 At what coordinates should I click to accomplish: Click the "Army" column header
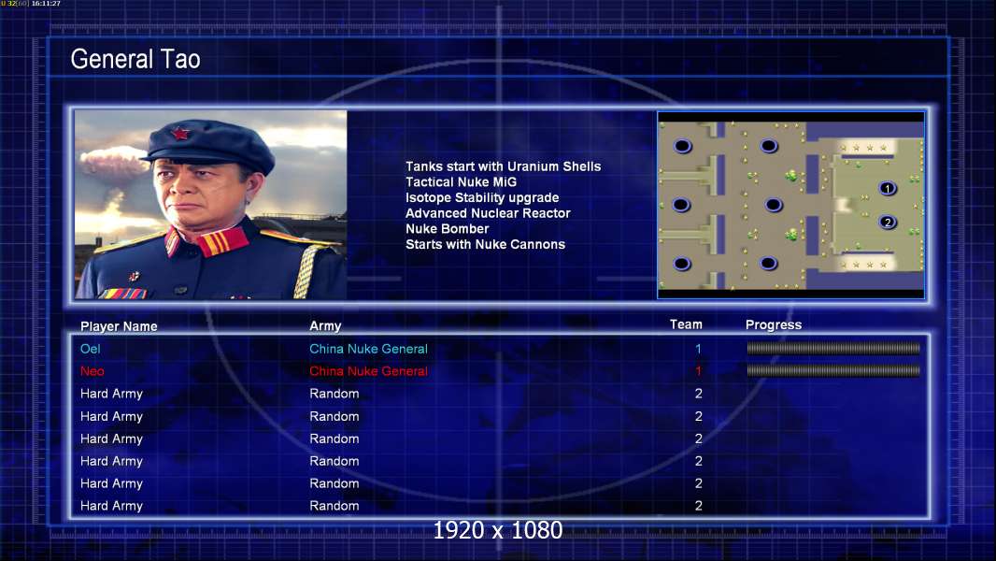(325, 326)
